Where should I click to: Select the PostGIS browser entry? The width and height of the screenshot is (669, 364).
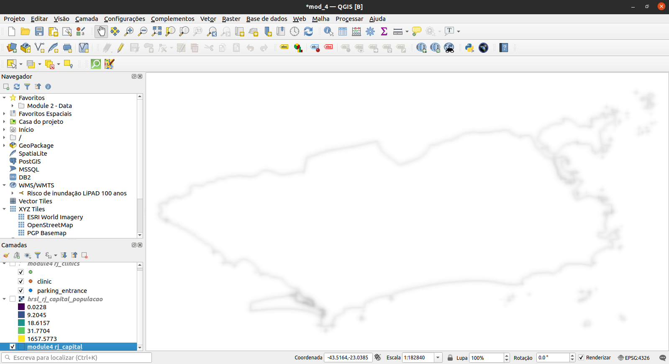coord(30,161)
